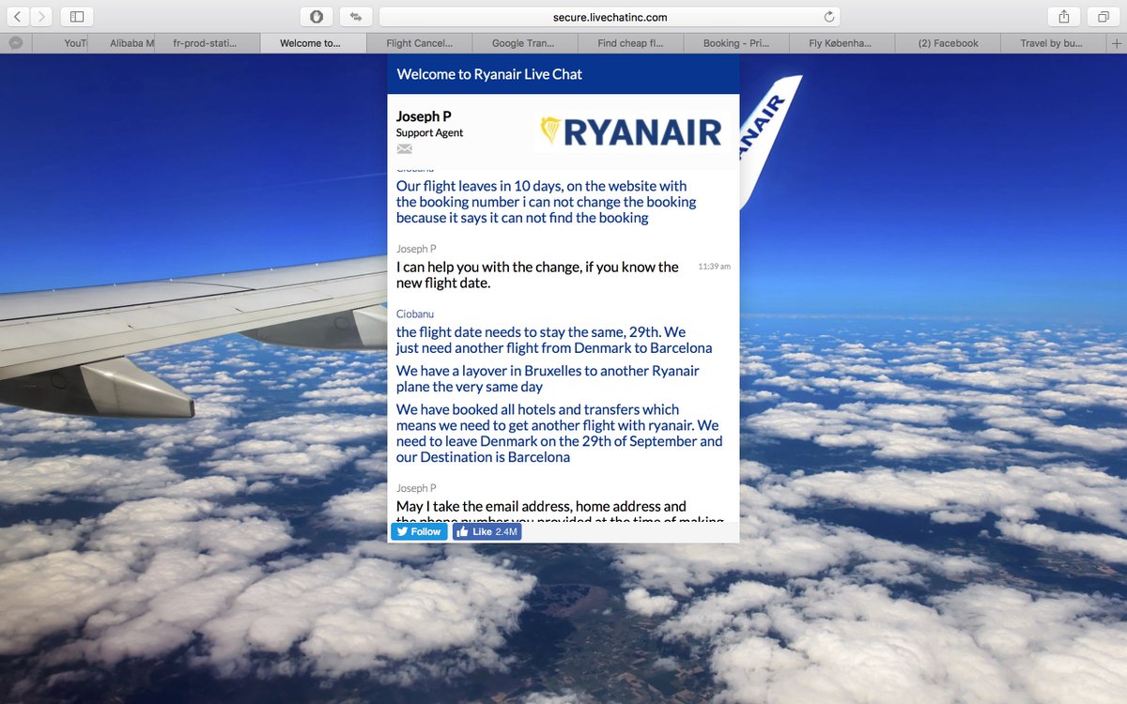
Task: Click message 'We have a layover in Bruxelles'
Action: [548, 378]
